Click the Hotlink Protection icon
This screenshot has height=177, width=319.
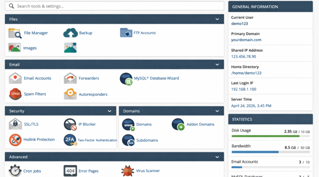15,140
